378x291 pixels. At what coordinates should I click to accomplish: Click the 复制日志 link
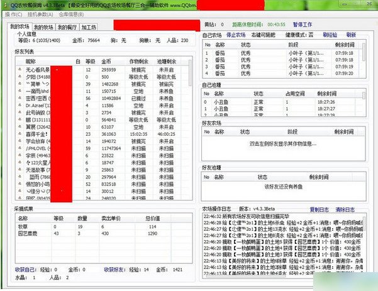coord(319,209)
